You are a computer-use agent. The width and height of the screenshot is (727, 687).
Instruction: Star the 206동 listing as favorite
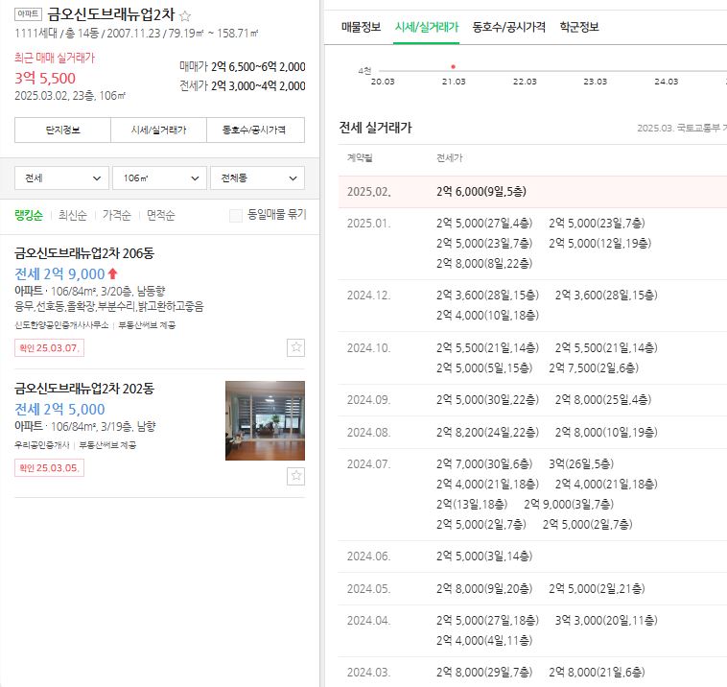295,347
